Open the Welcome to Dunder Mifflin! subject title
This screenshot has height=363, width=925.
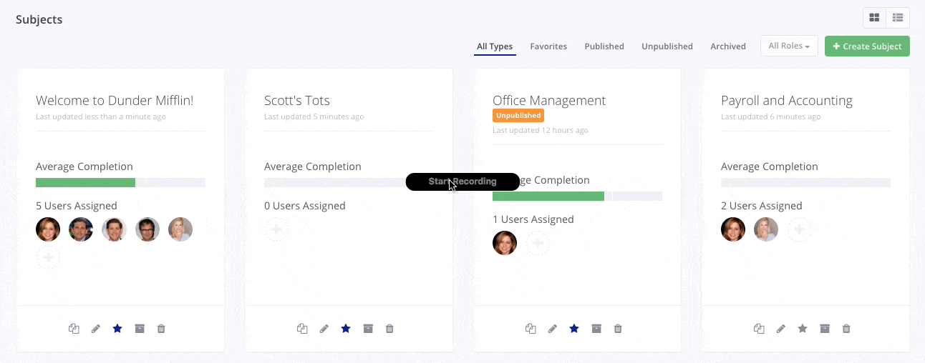[115, 101]
